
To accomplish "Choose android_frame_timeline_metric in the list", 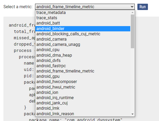I will tap(65, 71).
